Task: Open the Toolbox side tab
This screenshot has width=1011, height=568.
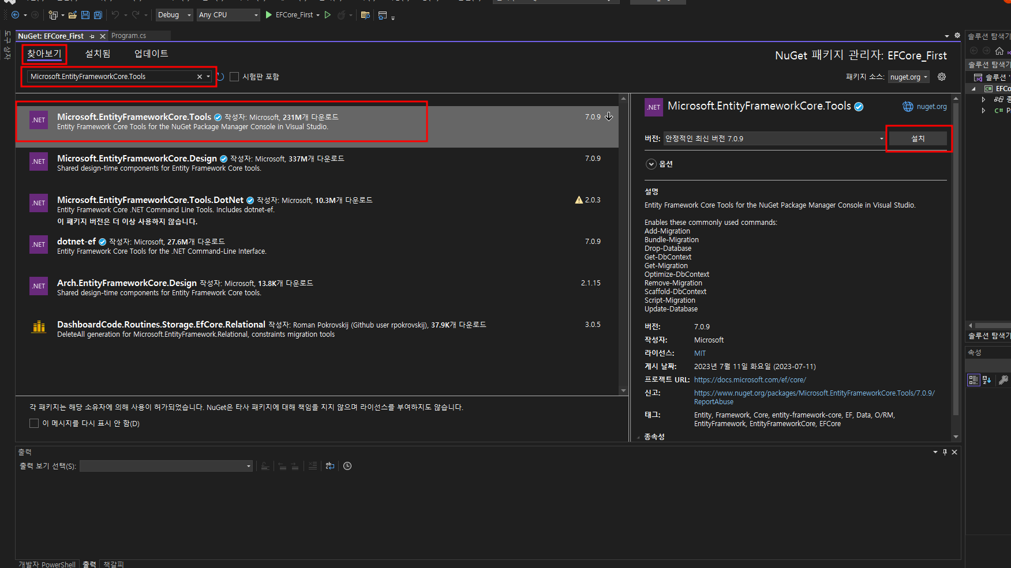Action: click(x=8, y=46)
